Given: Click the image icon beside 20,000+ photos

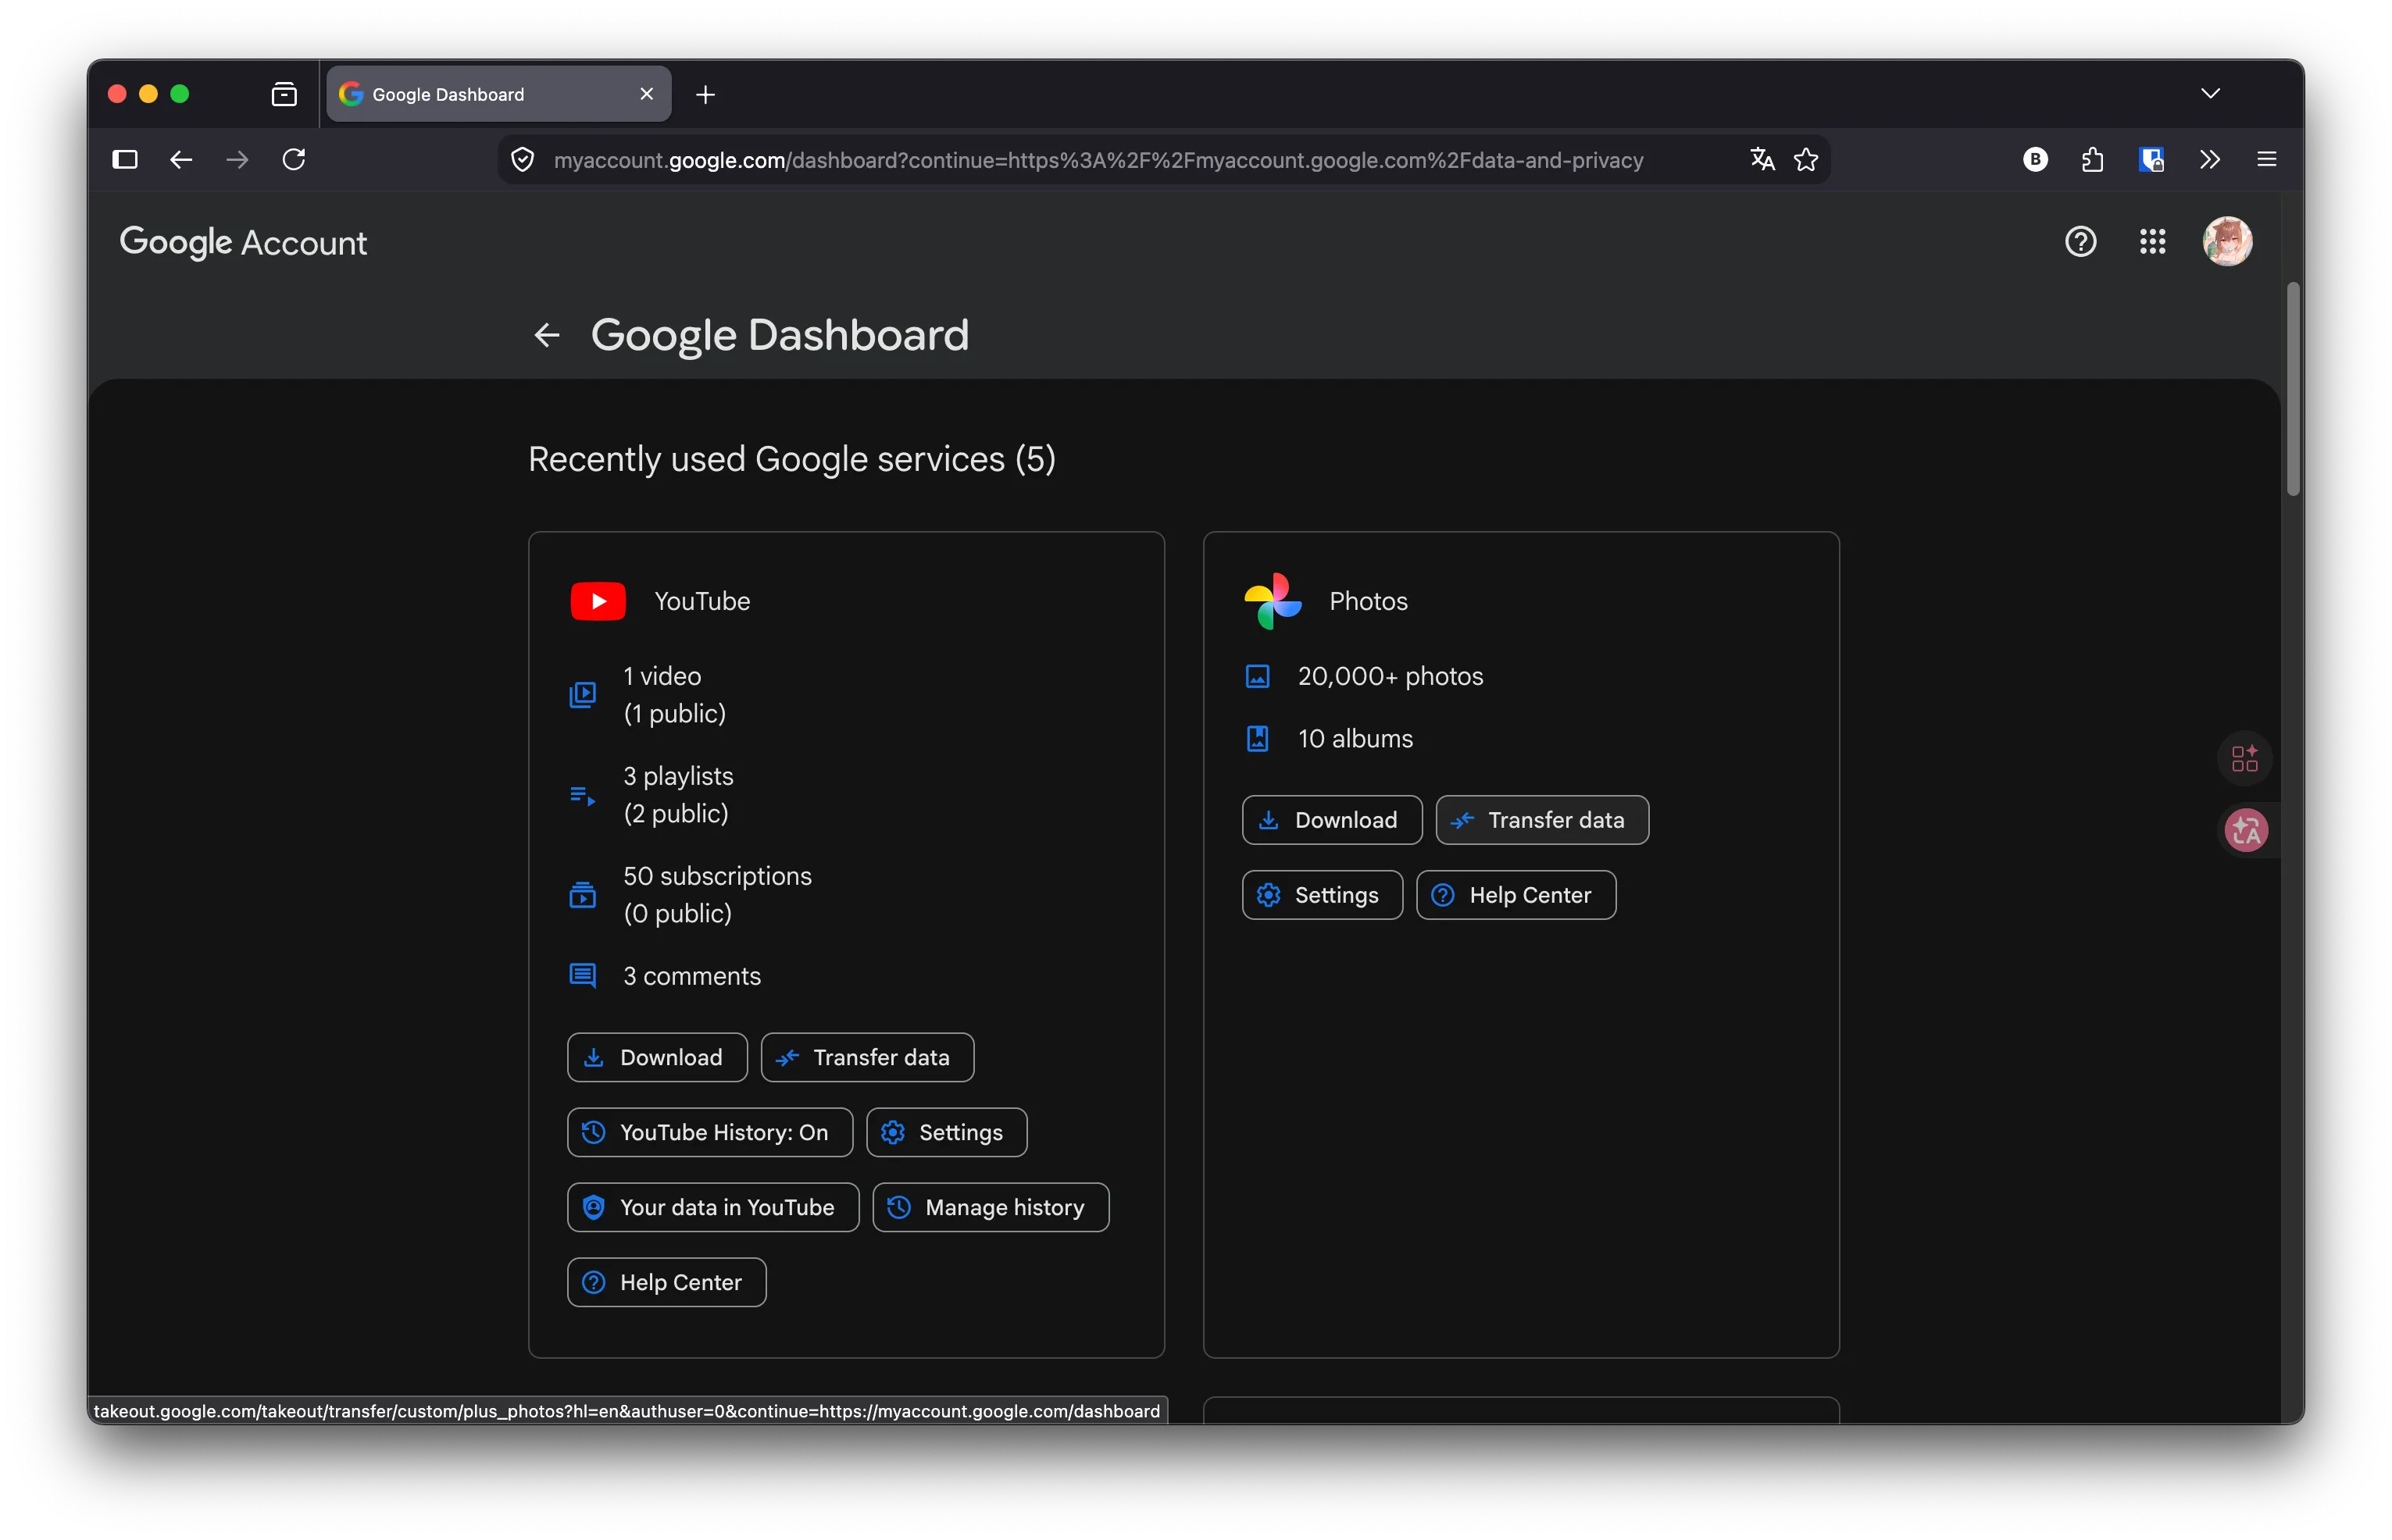Looking at the screenshot, I should tap(1256, 677).
